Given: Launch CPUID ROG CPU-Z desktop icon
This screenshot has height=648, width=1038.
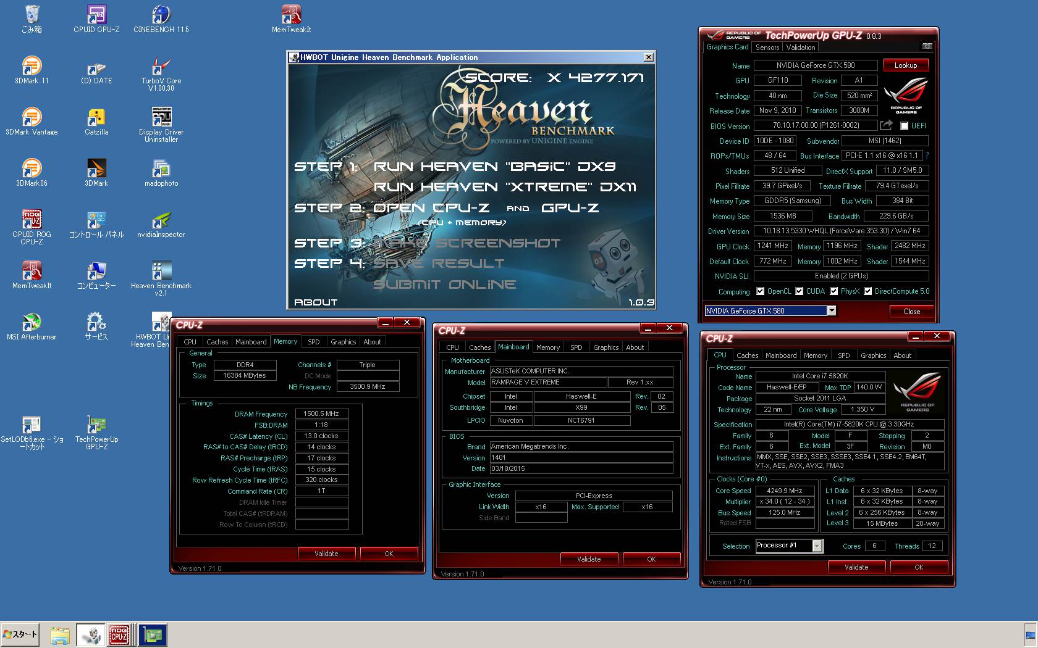Looking at the screenshot, I should pyautogui.click(x=32, y=227).
